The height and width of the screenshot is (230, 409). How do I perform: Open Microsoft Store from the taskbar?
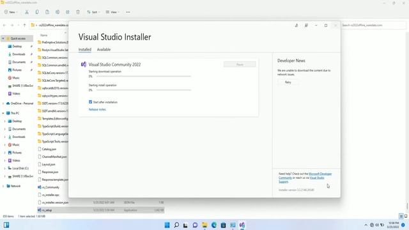click(223, 225)
